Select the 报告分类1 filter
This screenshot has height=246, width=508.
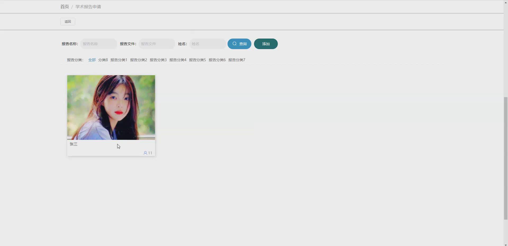[119, 60]
